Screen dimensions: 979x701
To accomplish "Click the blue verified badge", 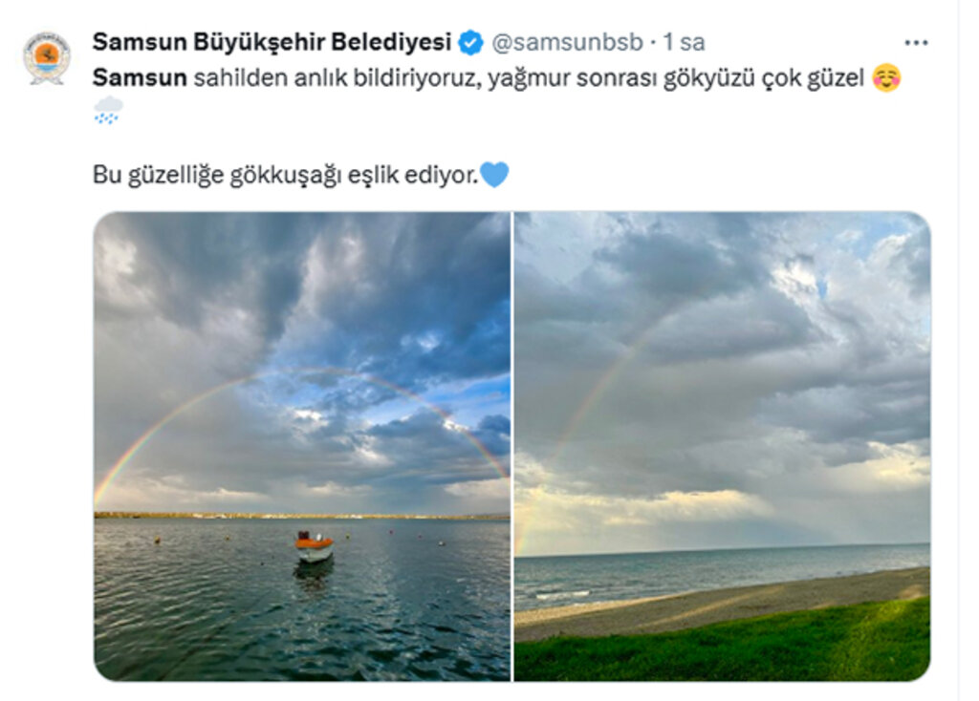I will pyautogui.click(x=470, y=42).
